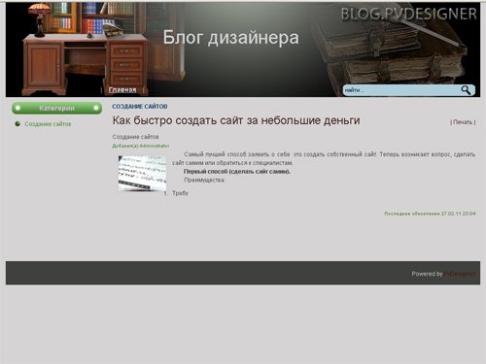Click the Печать print link

click(463, 122)
